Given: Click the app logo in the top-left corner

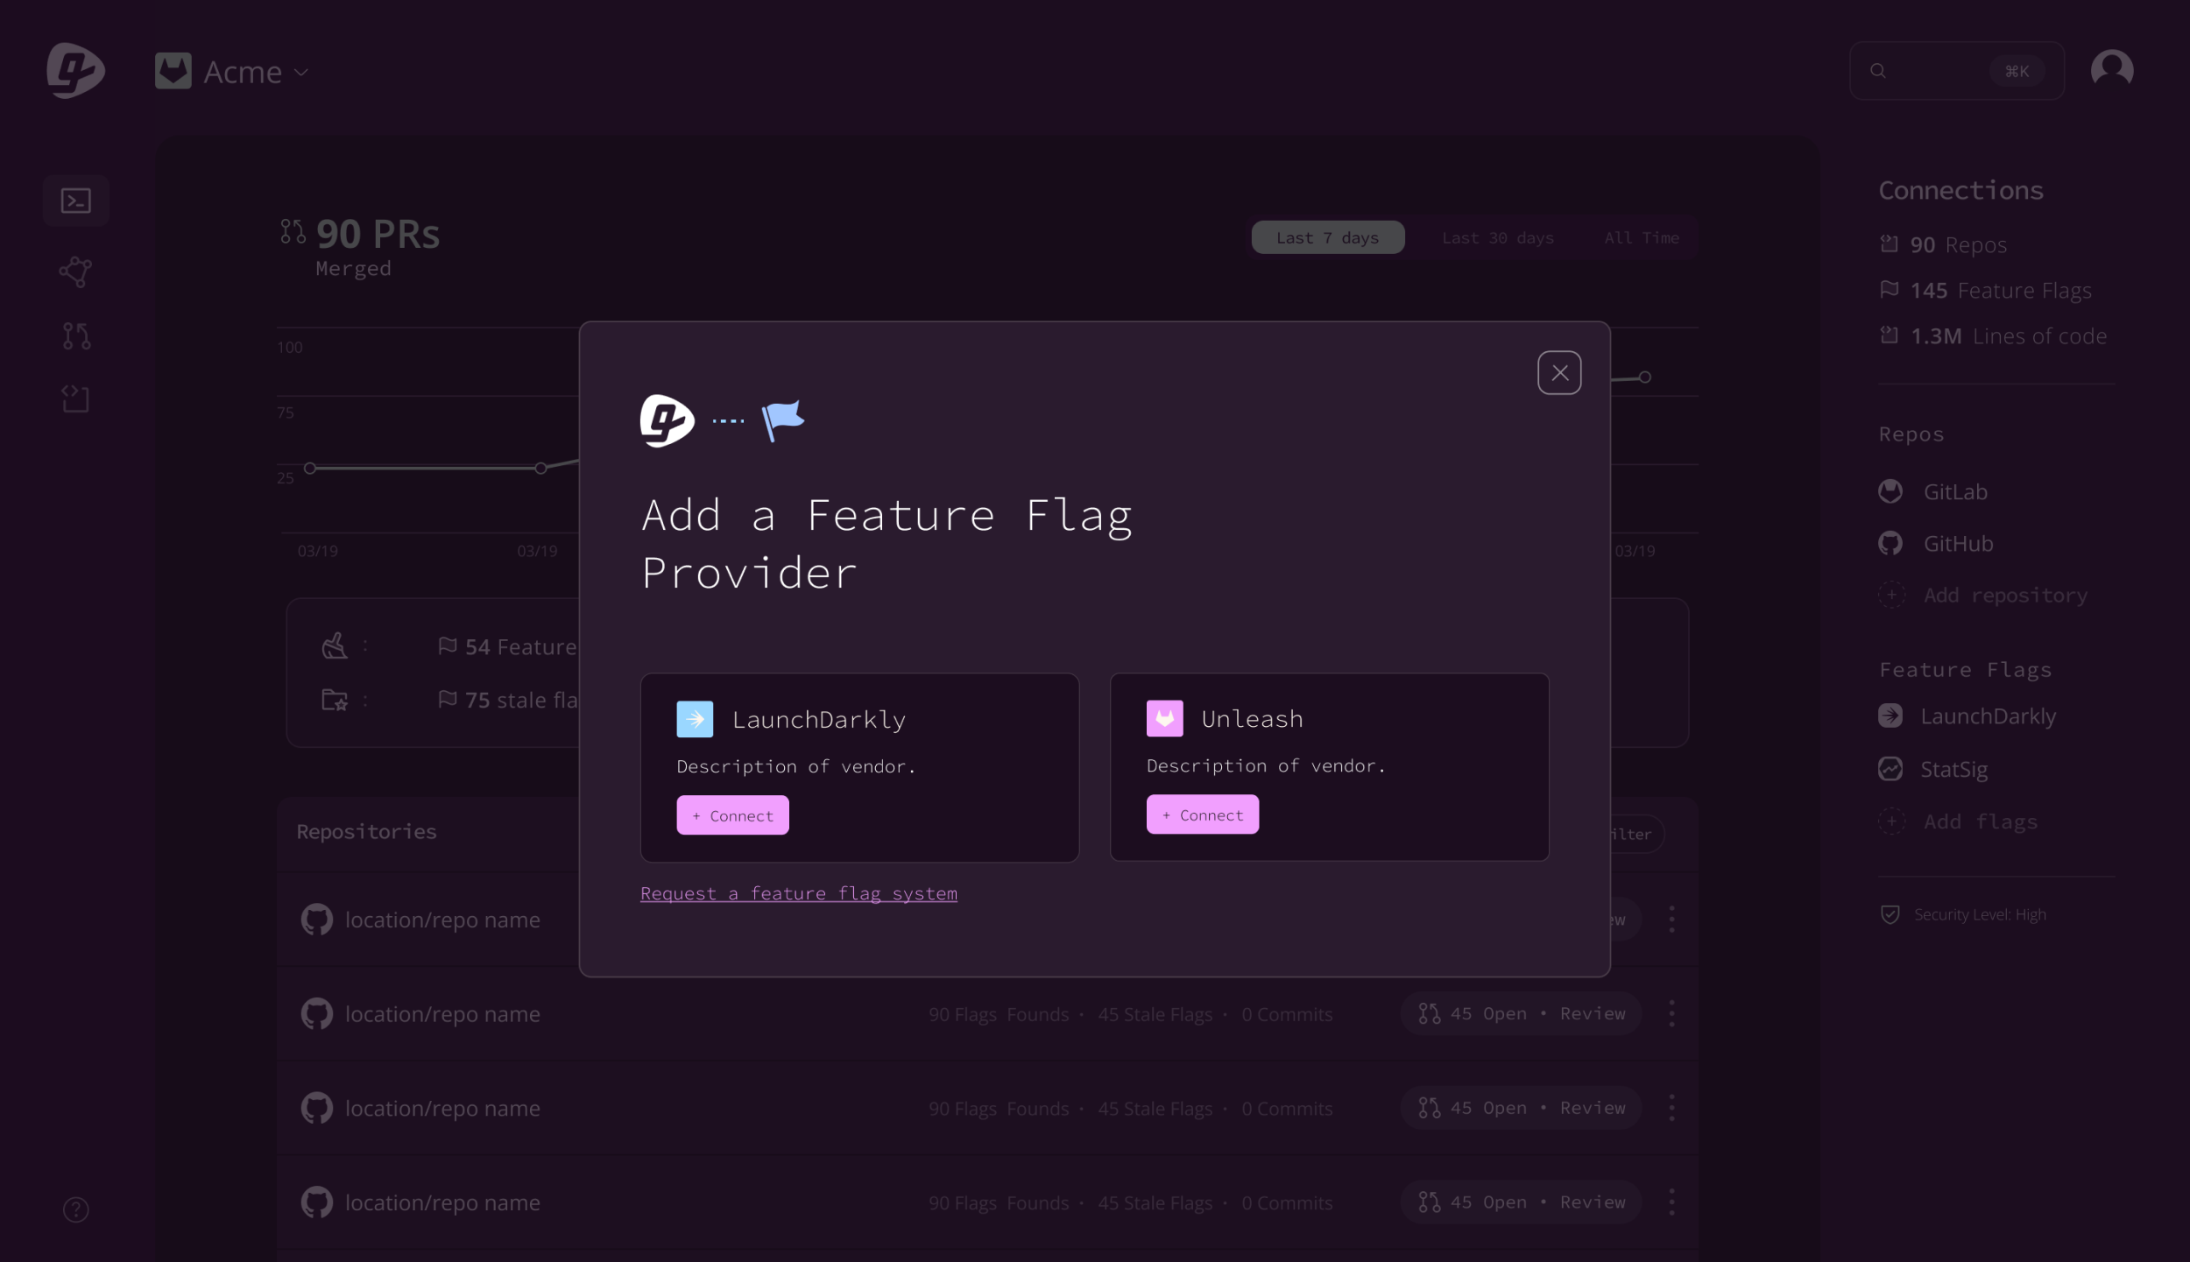Looking at the screenshot, I should coord(75,70).
